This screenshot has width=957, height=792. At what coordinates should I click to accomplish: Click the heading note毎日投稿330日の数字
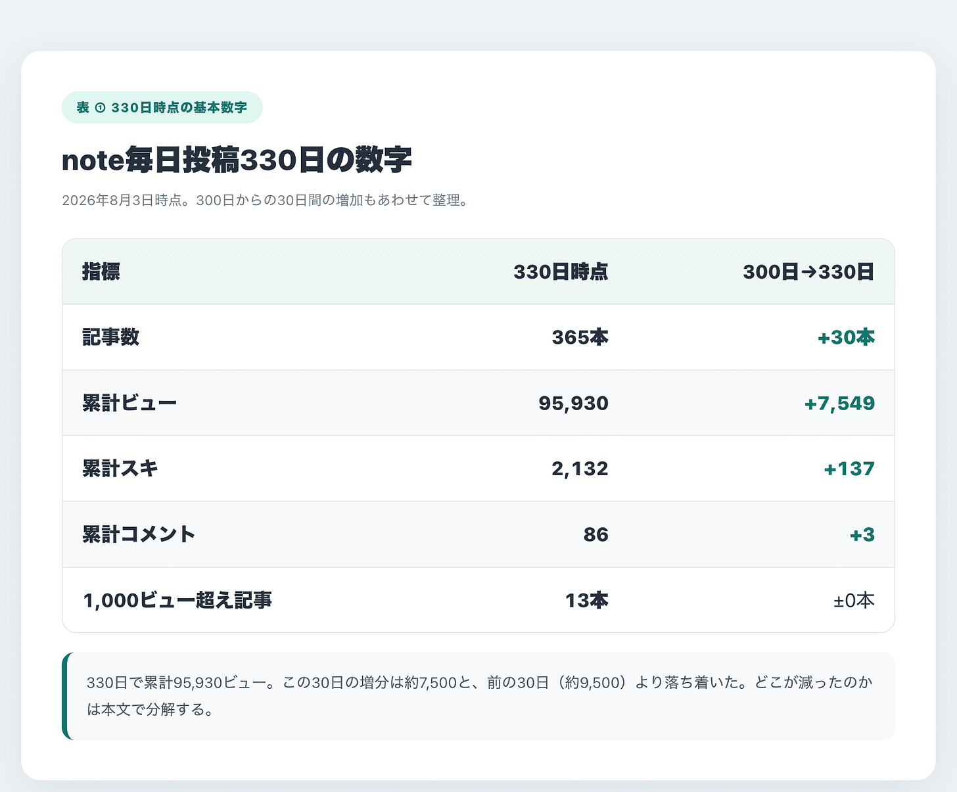point(237,160)
